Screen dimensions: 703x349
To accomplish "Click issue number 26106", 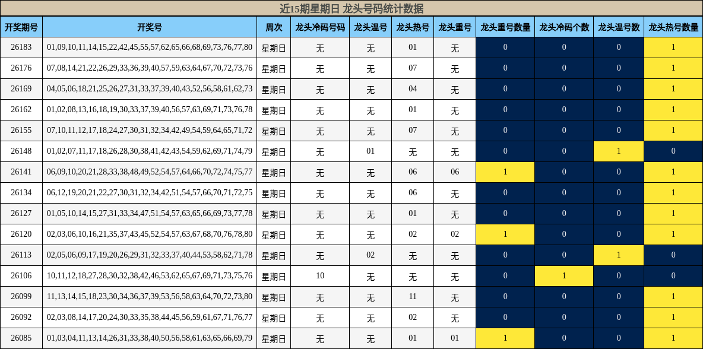I will pos(21,276).
